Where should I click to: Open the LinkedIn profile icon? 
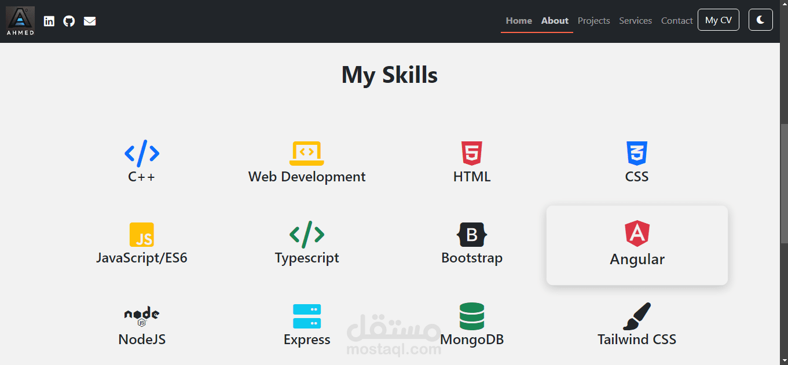[49, 21]
